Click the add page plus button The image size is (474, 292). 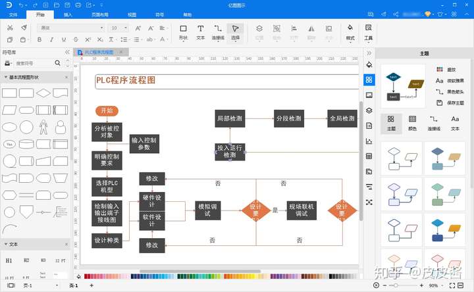click(x=92, y=285)
